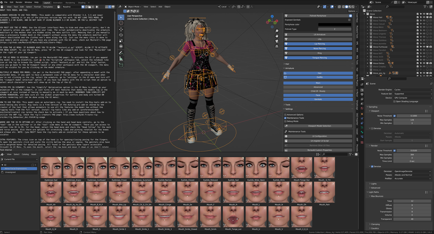Adjust the Fishnet Type value slider

335,29
